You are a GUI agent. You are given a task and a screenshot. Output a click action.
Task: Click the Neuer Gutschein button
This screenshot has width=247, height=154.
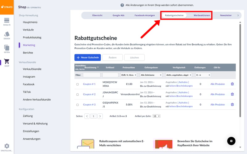(87, 57)
